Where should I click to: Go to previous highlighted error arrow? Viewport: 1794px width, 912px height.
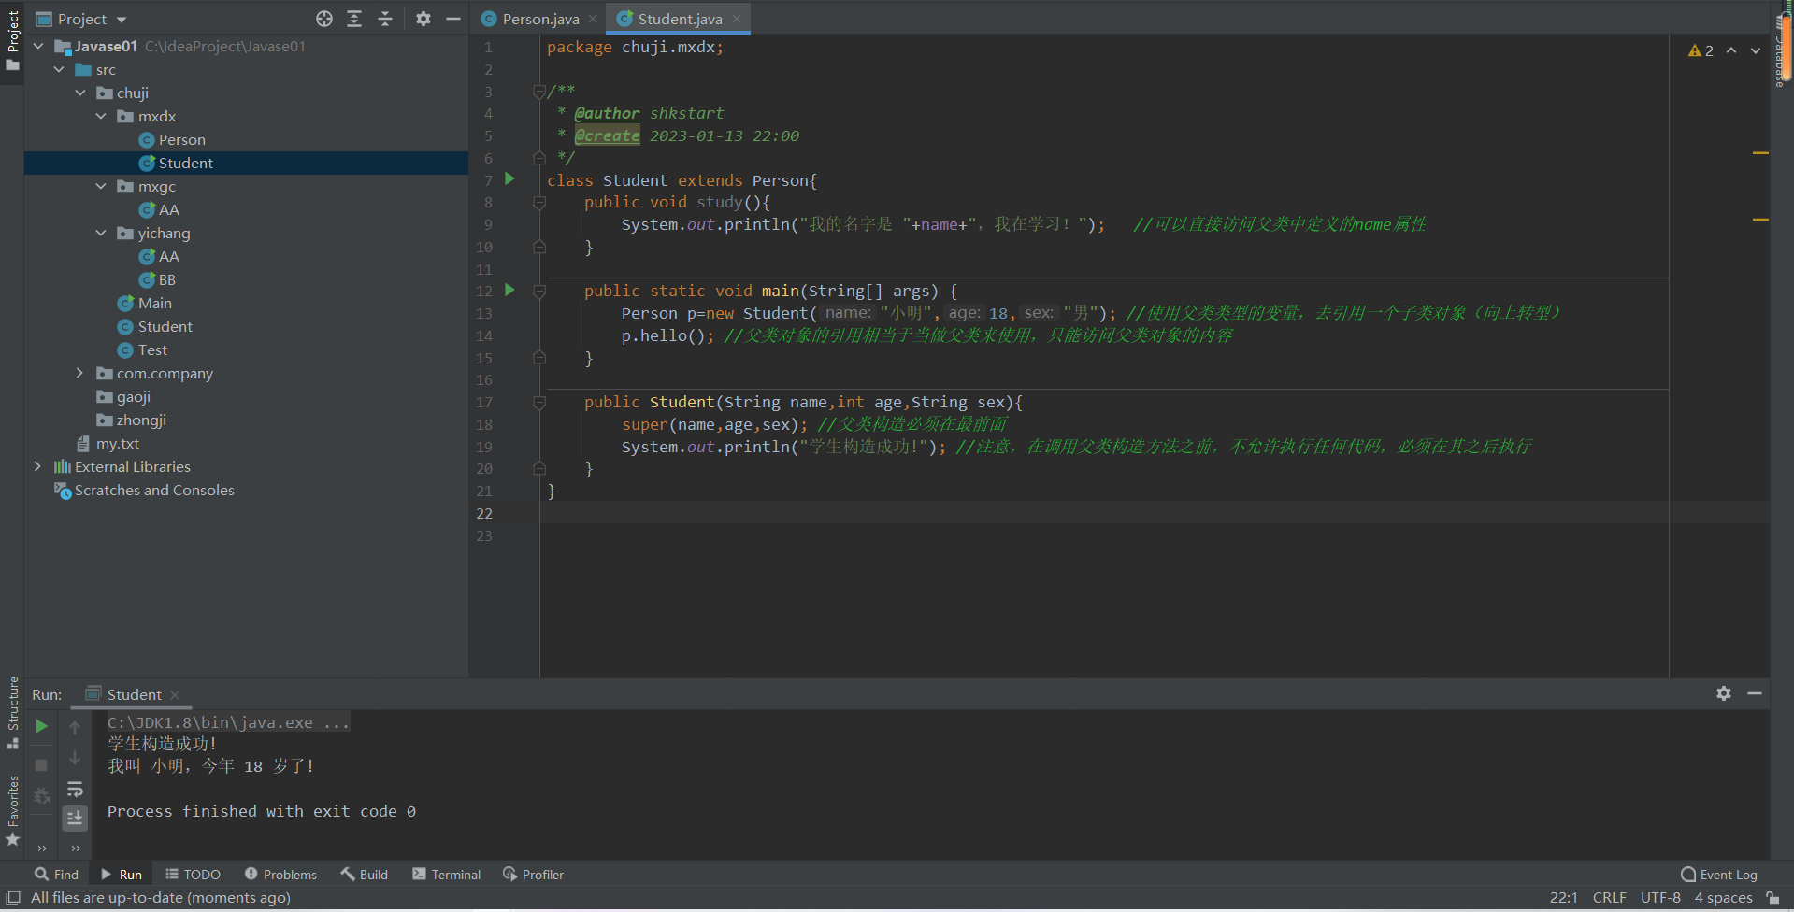pyautogui.click(x=1731, y=50)
